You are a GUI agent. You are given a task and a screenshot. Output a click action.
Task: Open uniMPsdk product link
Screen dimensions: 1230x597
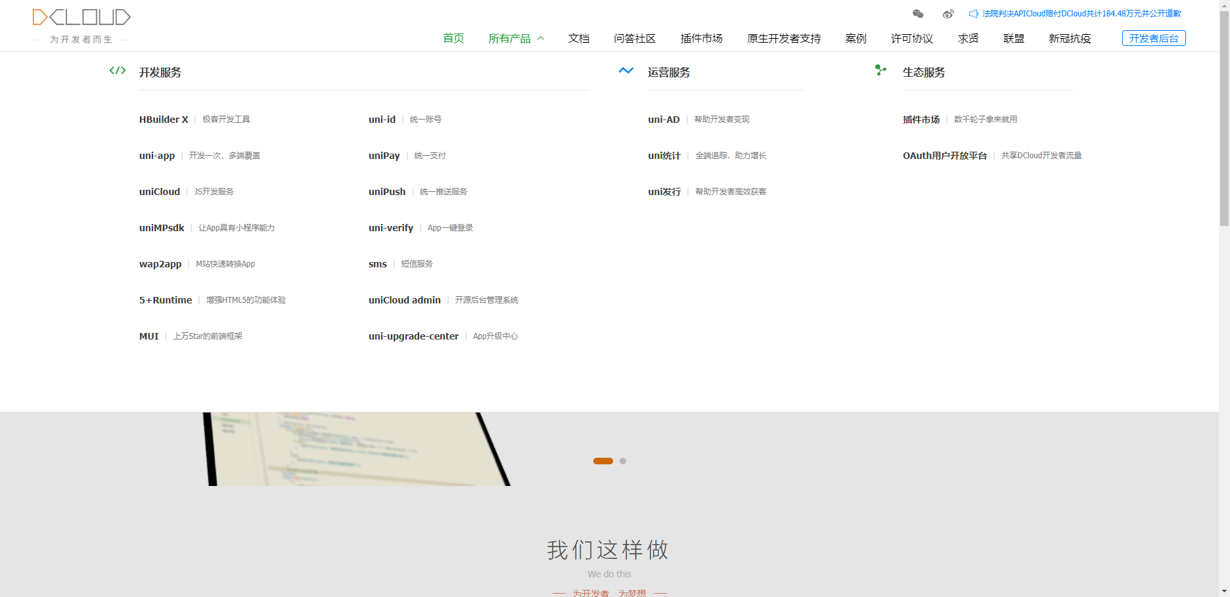pyautogui.click(x=162, y=228)
